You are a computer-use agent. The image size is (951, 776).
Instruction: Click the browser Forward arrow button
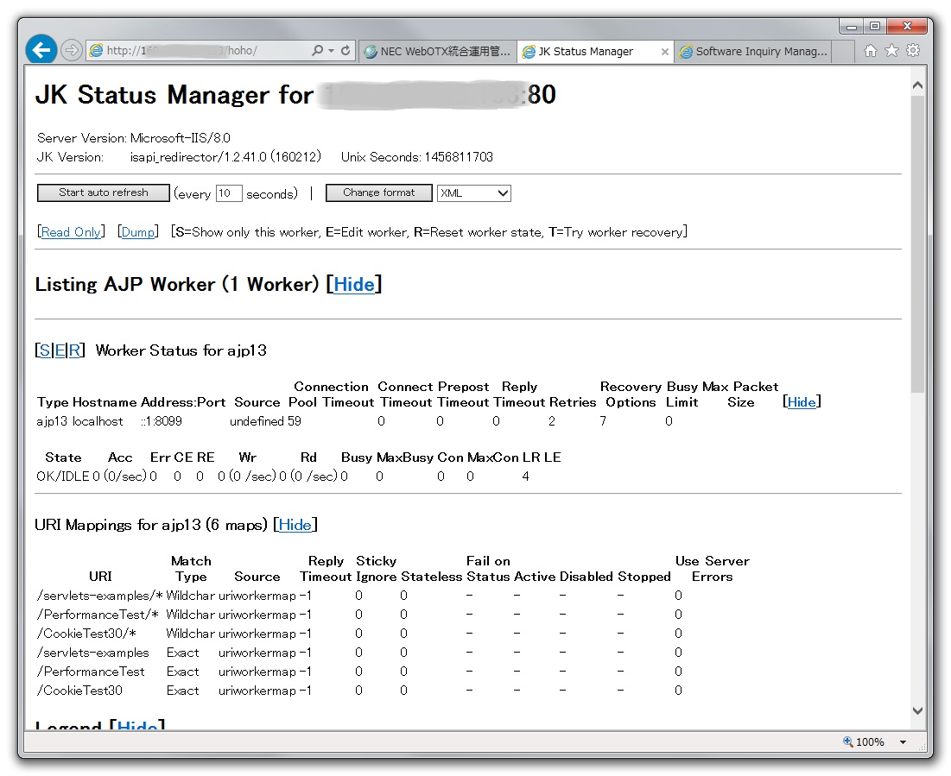pos(72,50)
